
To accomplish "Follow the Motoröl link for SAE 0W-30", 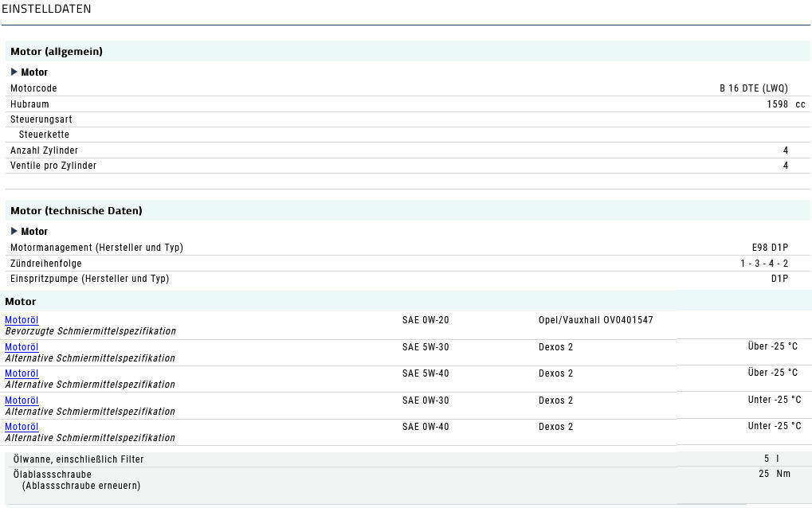I will (x=22, y=401).
